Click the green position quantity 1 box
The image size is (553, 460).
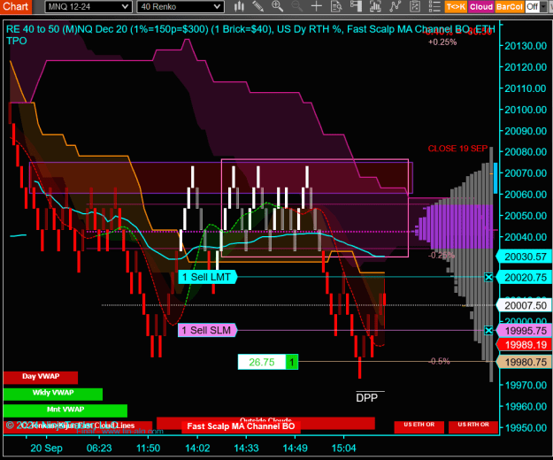tap(292, 362)
